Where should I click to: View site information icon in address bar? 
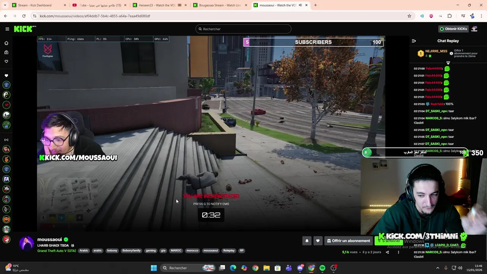coord(35,16)
